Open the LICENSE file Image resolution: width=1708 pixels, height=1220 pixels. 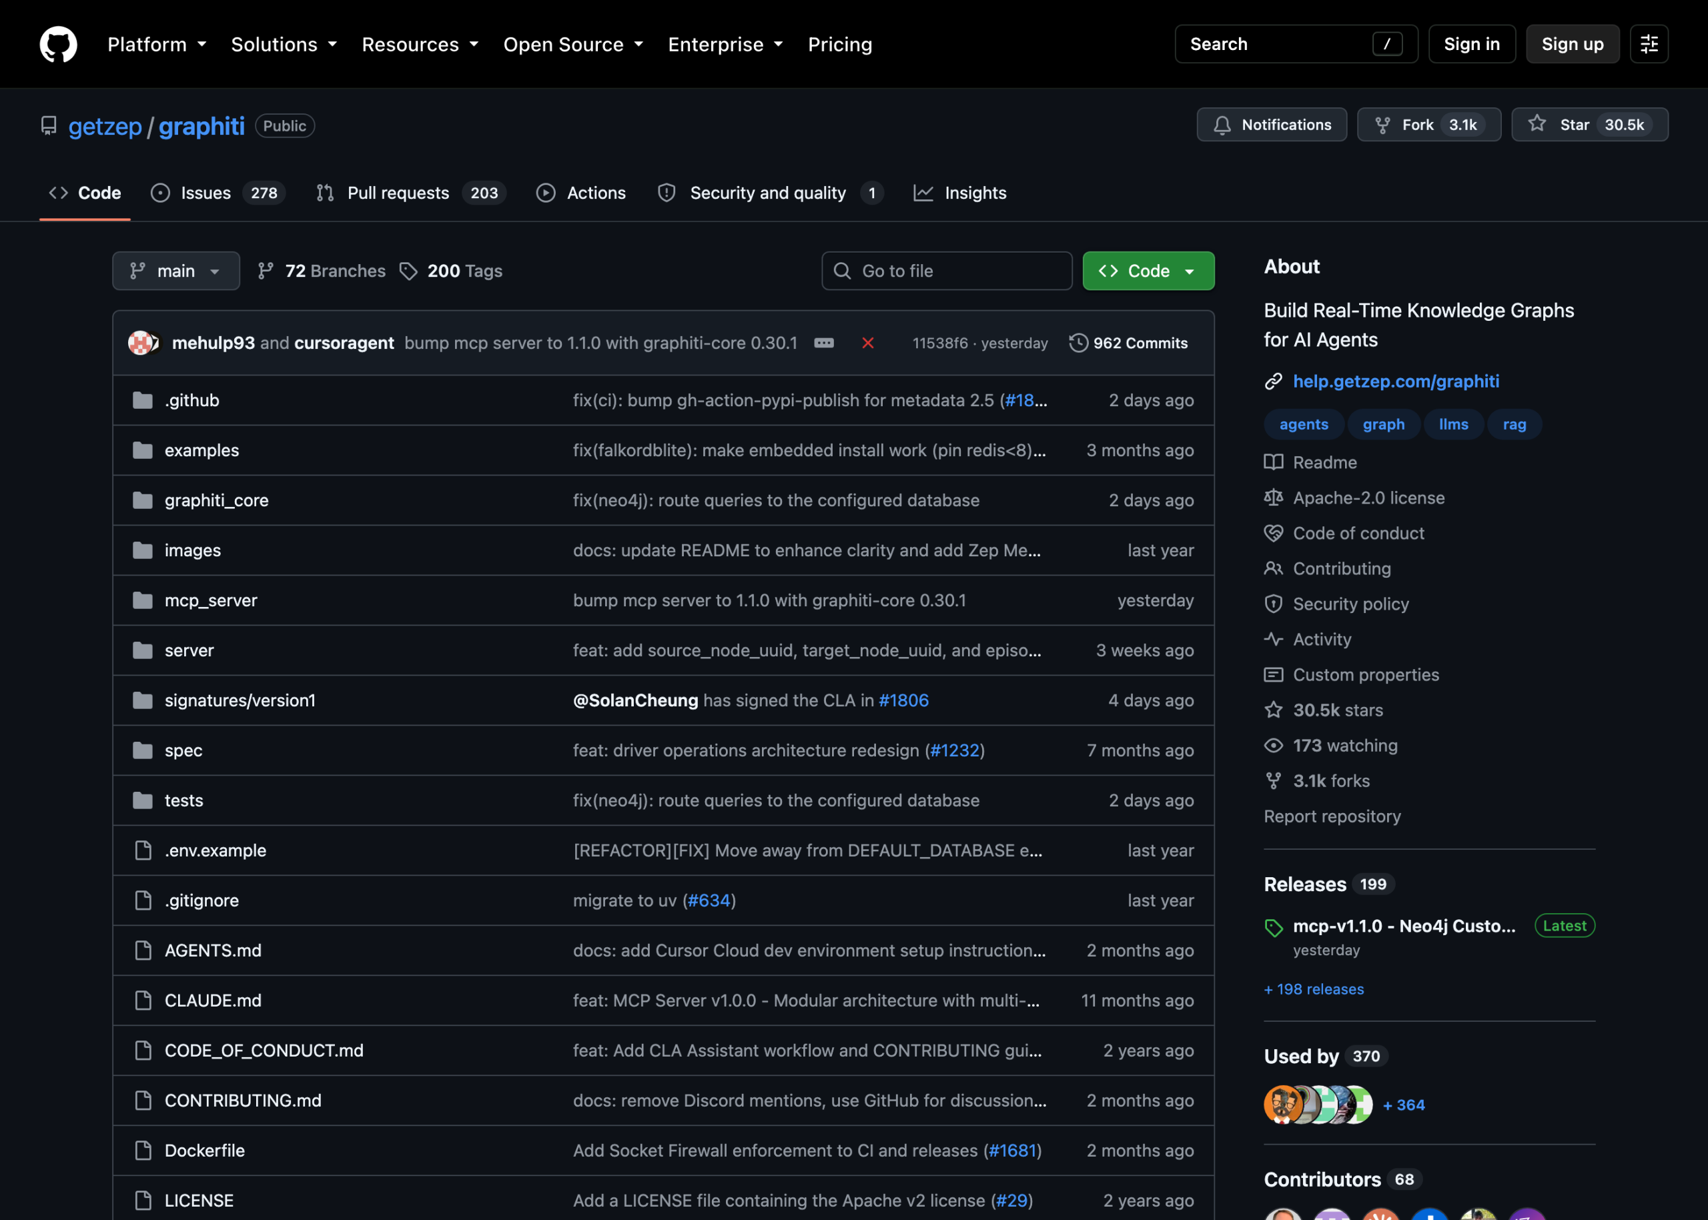pos(199,1201)
